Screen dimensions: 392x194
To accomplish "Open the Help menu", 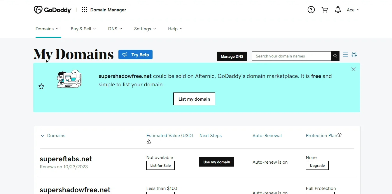I will (x=175, y=29).
